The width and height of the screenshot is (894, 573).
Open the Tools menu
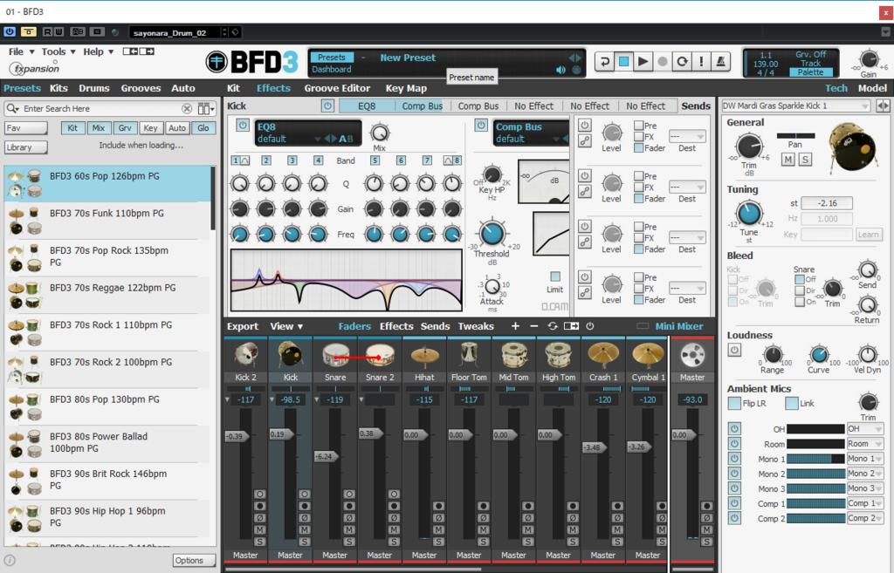pos(58,51)
